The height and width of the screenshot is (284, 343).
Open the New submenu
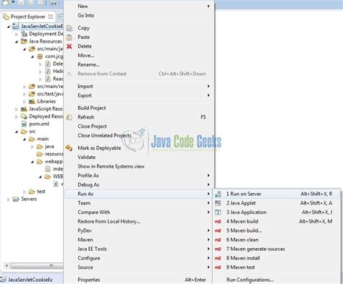139,6
